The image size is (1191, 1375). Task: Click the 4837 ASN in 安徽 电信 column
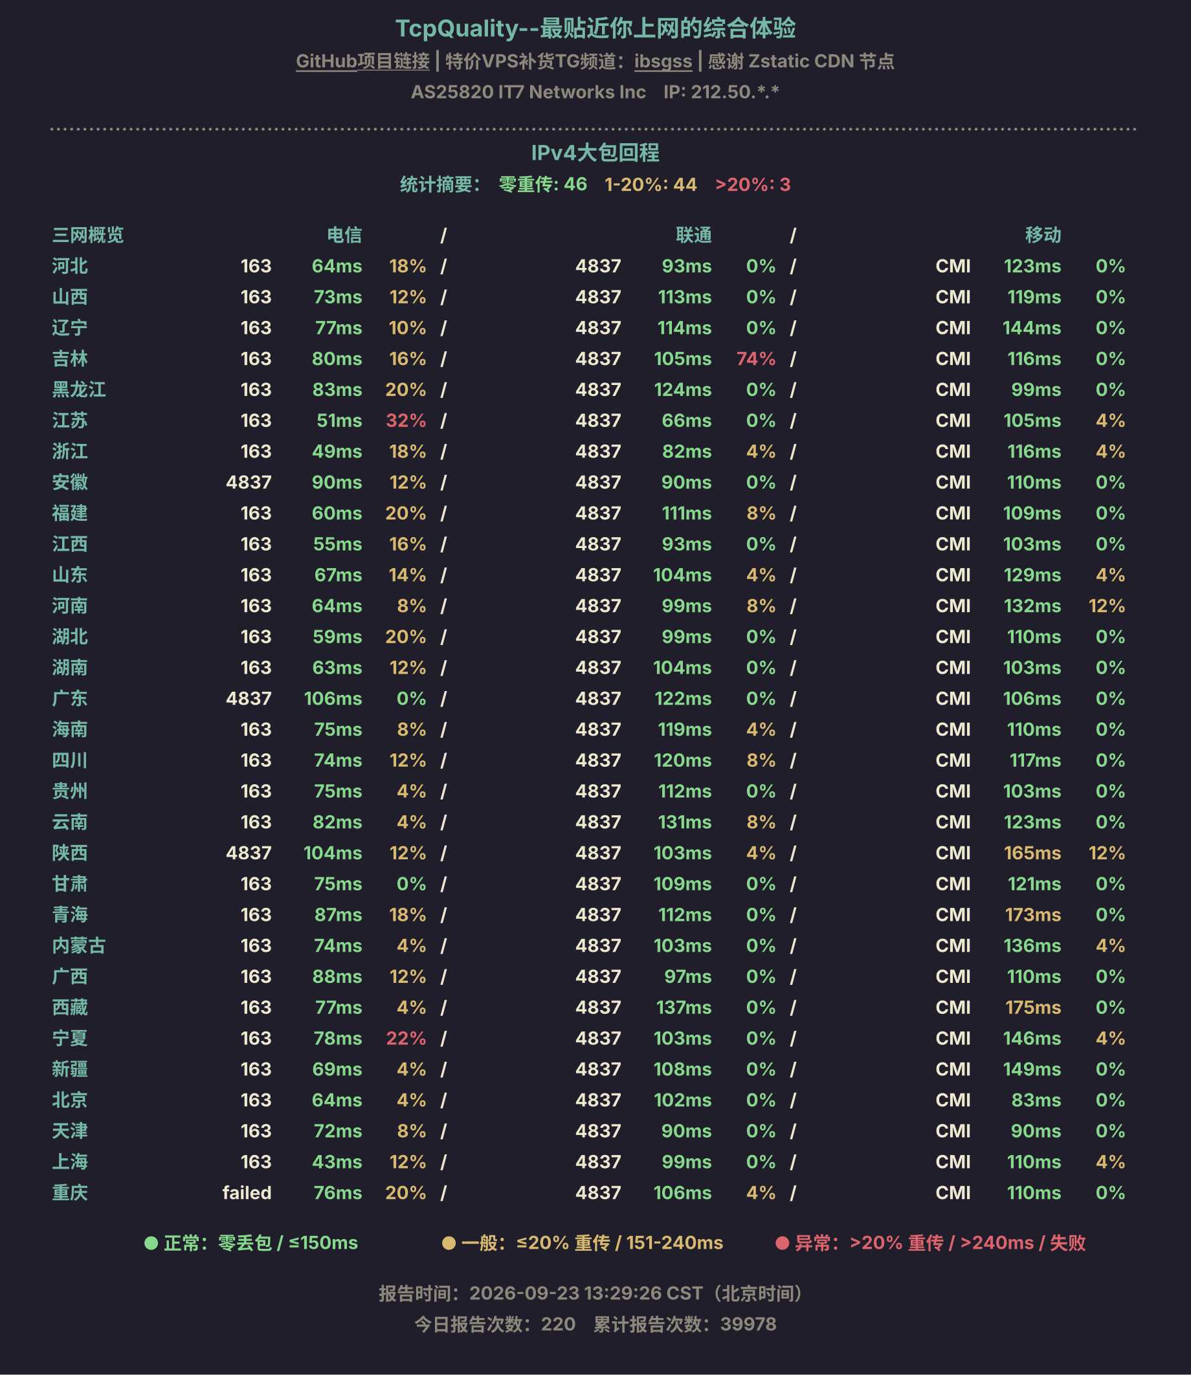pyautogui.click(x=249, y=482)
